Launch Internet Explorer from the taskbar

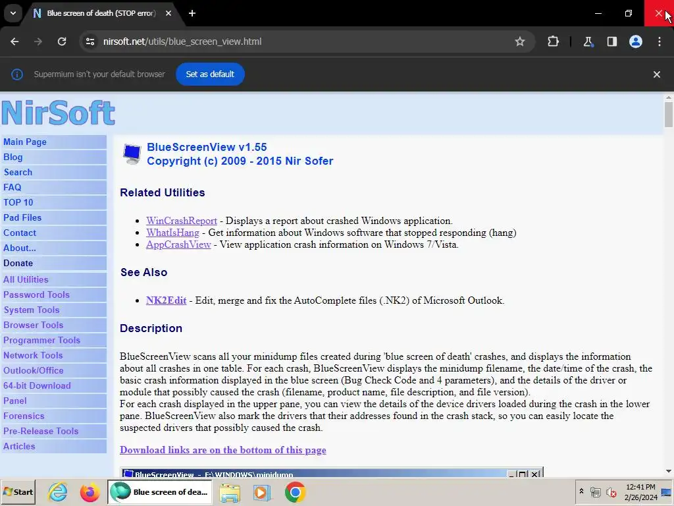tap(57, 492)
